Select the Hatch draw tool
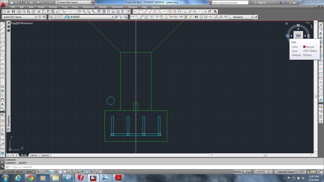 (2, 87)
